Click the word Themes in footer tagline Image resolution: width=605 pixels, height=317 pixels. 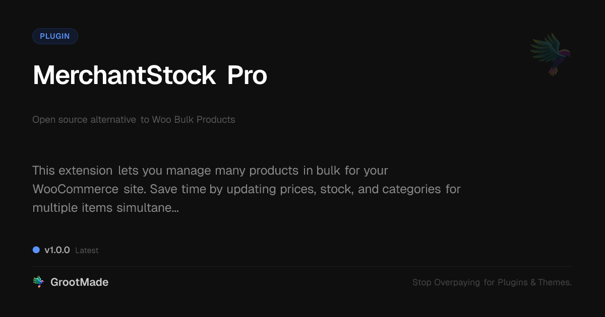pos(554,283)
